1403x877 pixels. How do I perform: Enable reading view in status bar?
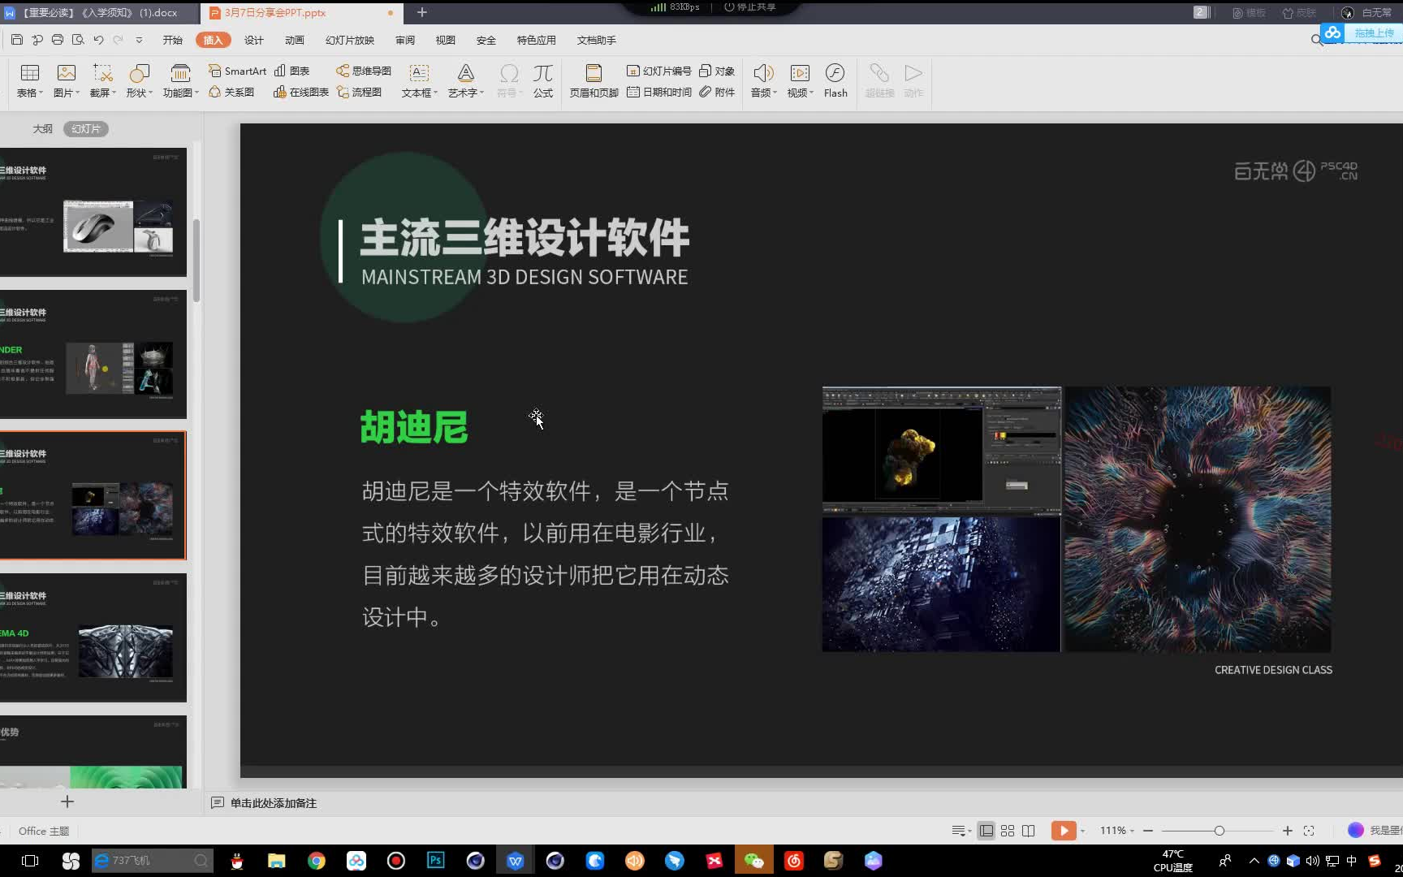click(x=1028, y=830)
